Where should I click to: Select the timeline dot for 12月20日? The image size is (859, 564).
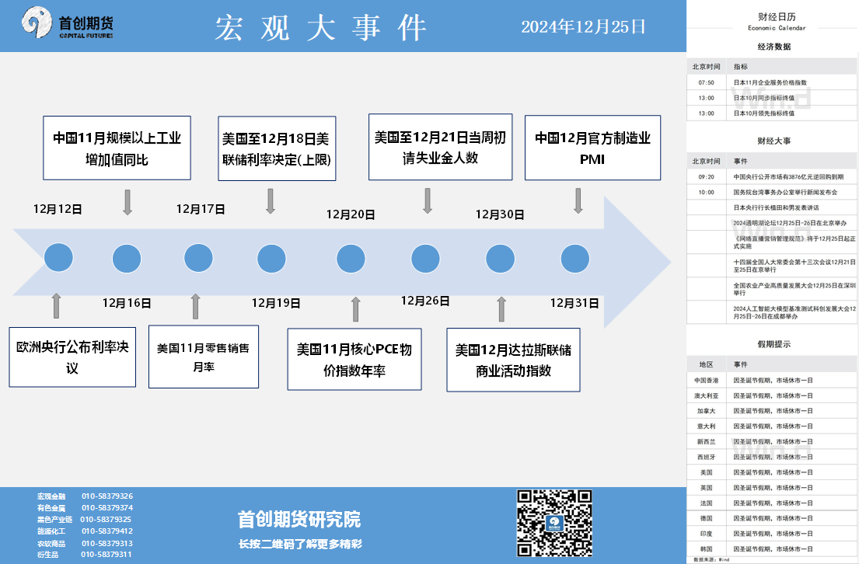click(x=351, y=259)
